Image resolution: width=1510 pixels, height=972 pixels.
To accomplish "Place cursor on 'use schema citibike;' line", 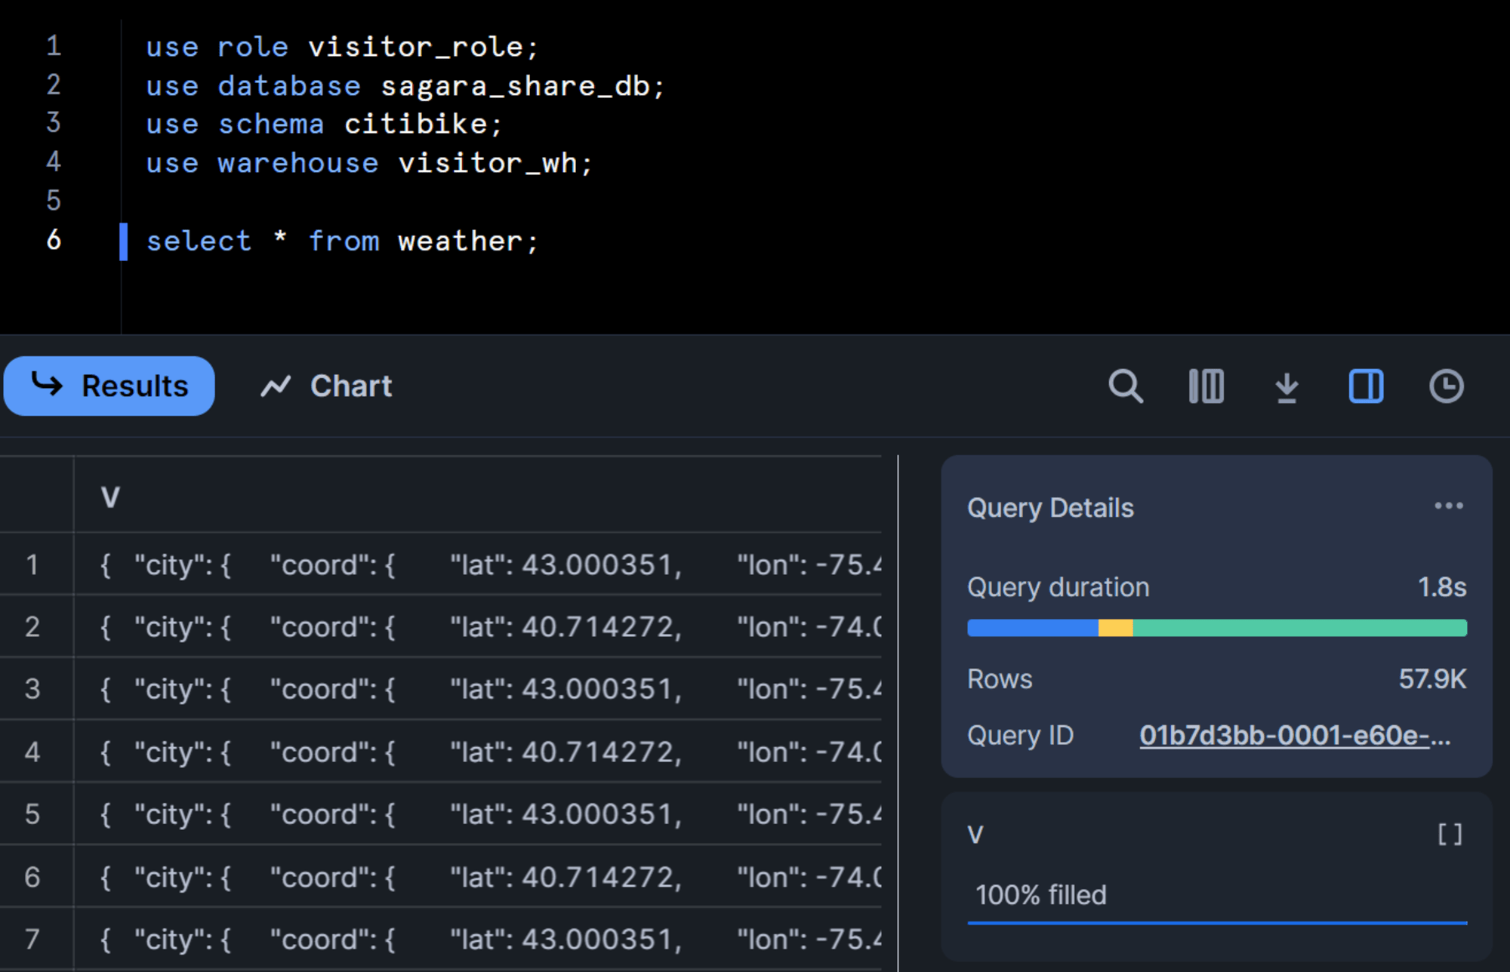I will tap(324, 124).
